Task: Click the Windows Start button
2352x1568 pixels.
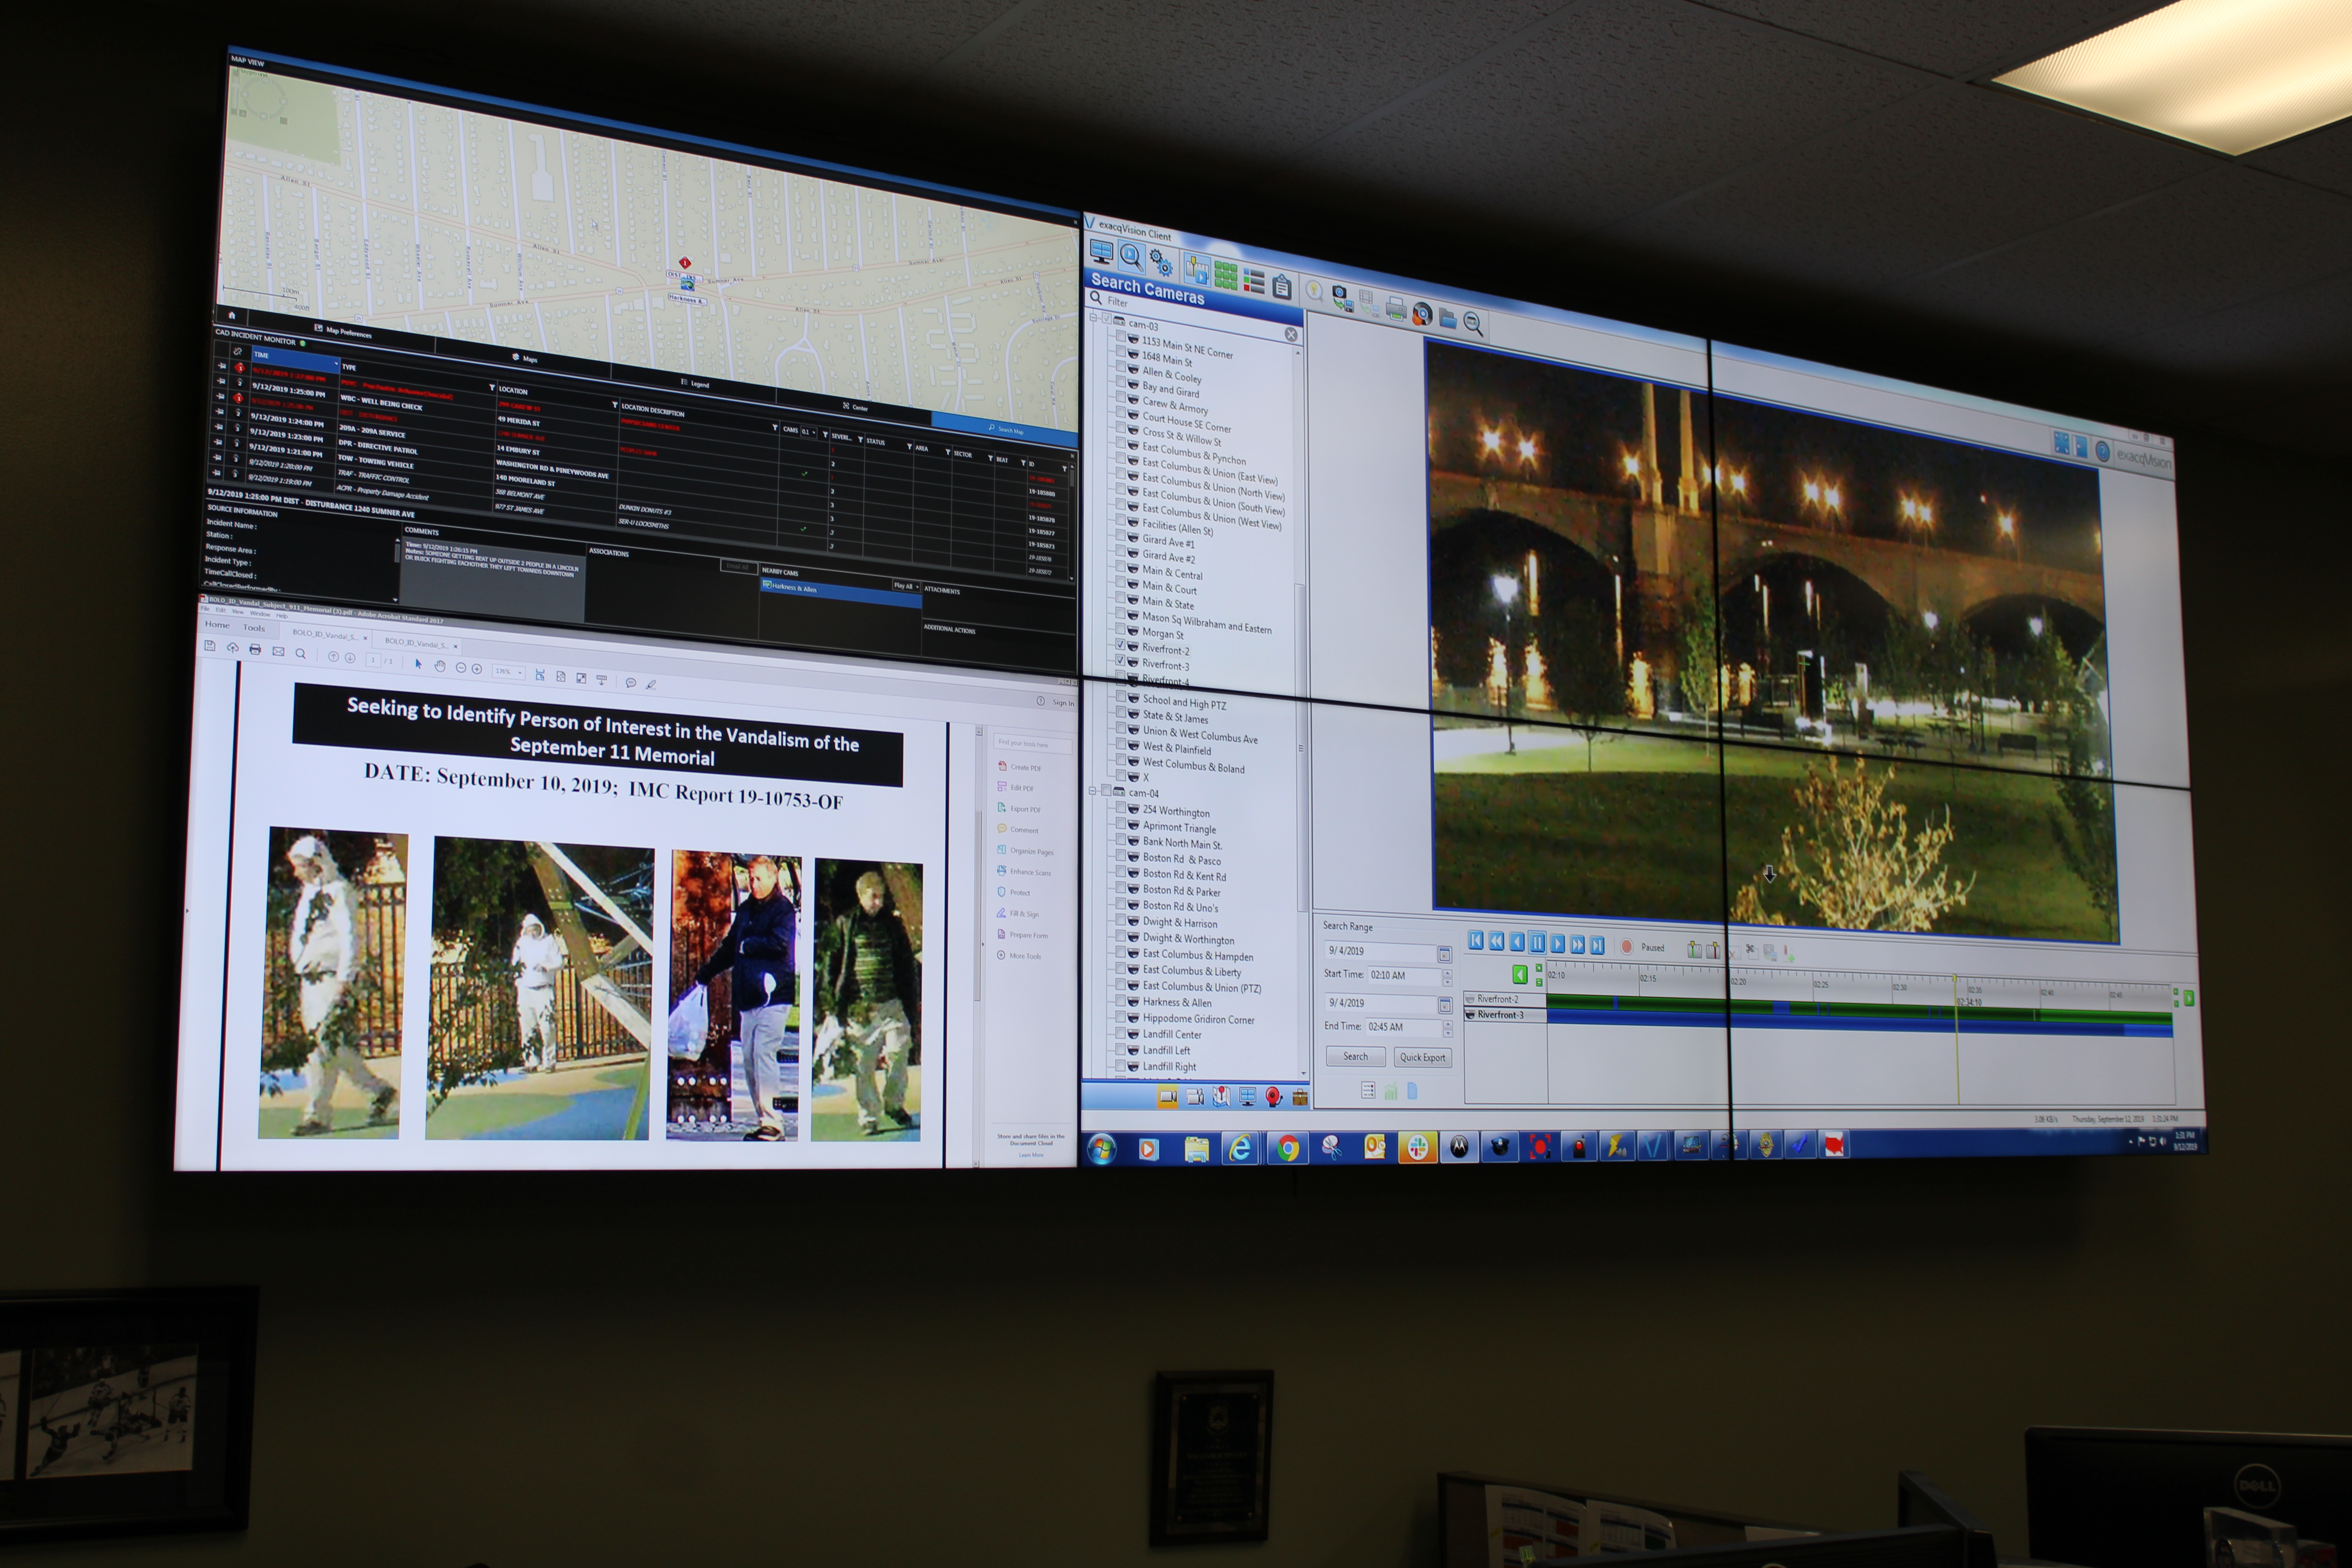Action: (x=1101, y=1149)
